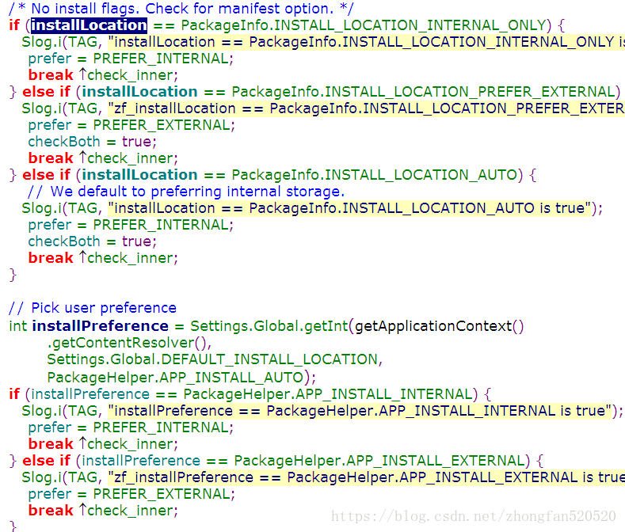Screen dimensions: 625x532
Task: Click the .getContentResolver() call
Action: 130,343
